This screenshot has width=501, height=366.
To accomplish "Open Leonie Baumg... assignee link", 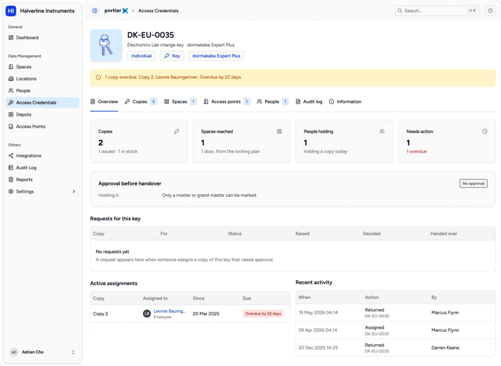I will [x=169, y=311].
